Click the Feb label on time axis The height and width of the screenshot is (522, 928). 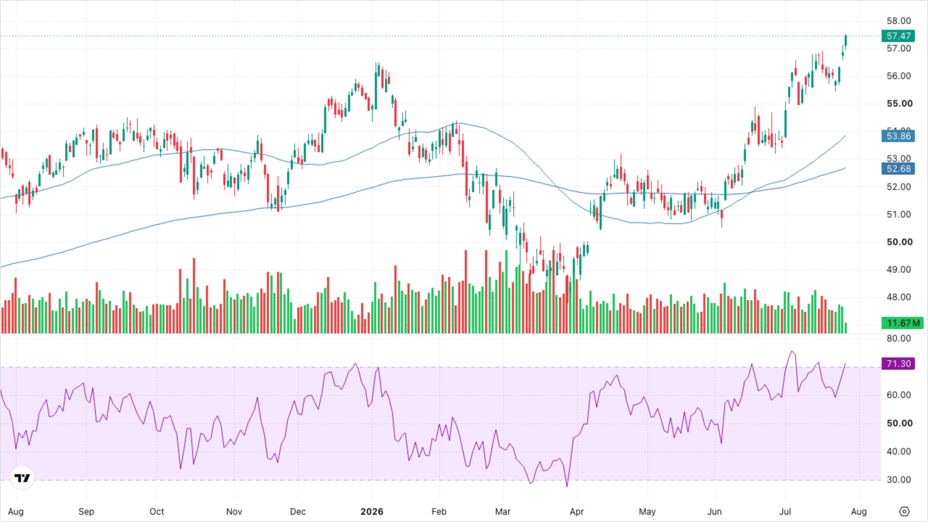coord(439,511)
